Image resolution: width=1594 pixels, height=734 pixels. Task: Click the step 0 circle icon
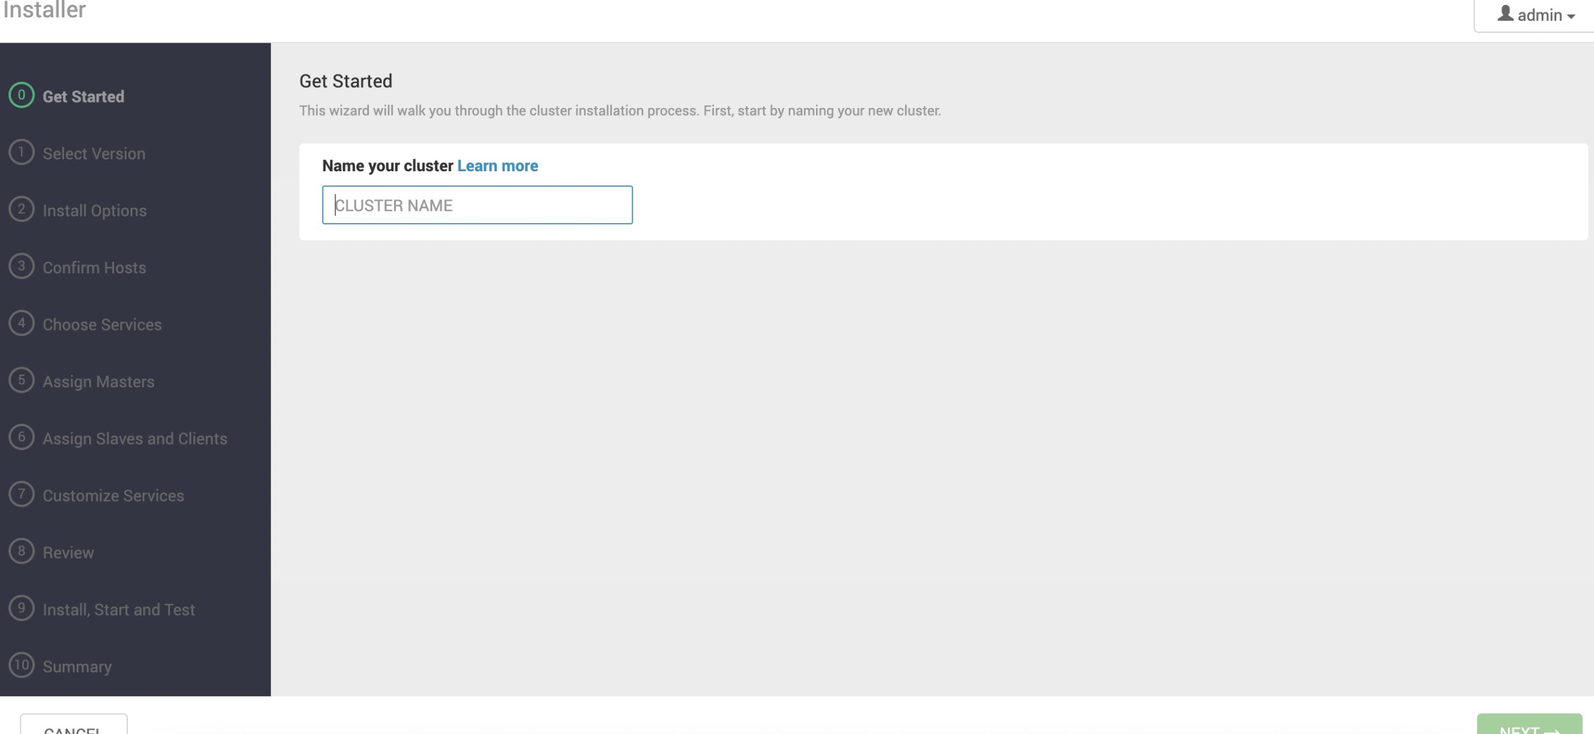click(x=21, y=95)
